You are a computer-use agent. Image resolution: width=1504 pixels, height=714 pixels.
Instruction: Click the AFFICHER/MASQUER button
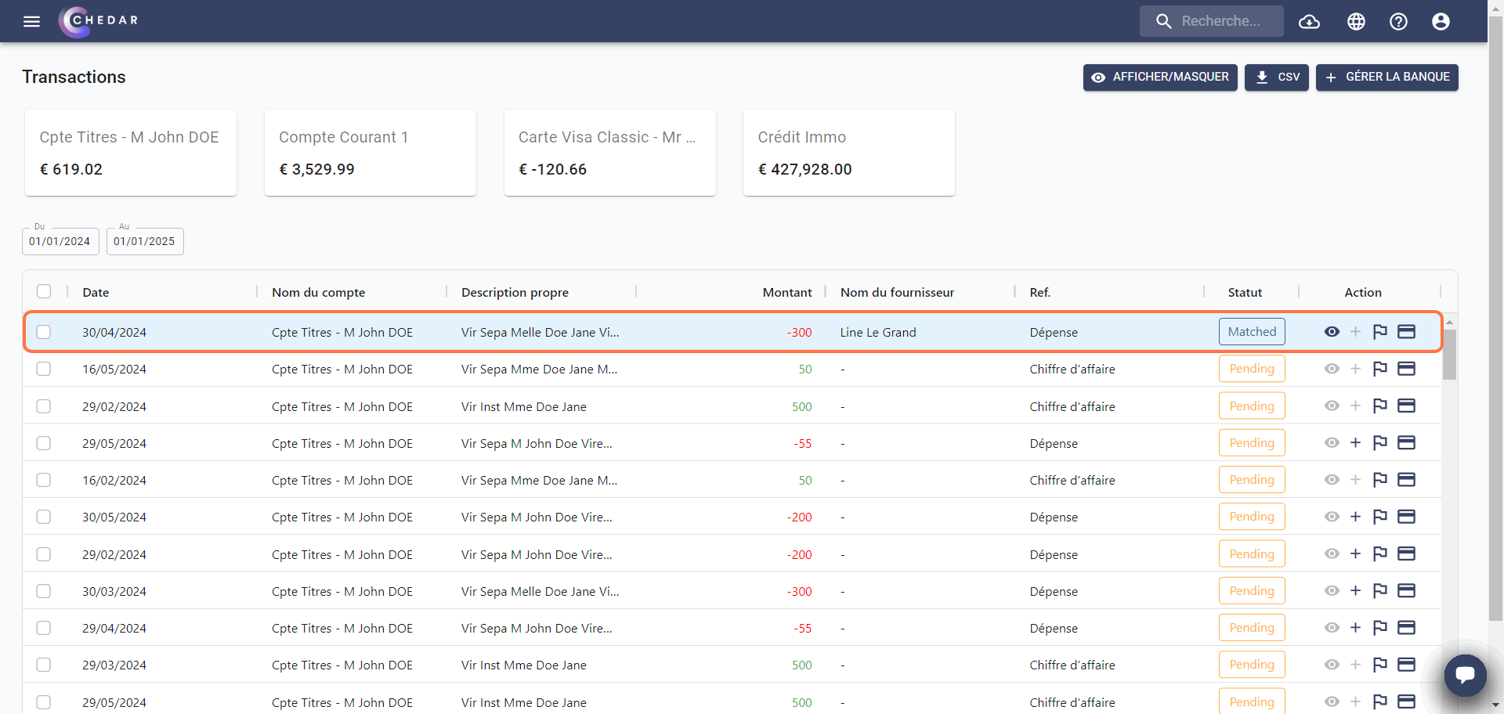click(1160, 78)
